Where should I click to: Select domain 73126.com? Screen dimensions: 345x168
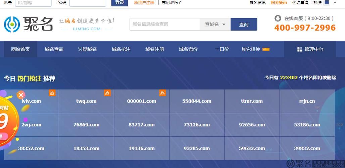tap(197, 125)
